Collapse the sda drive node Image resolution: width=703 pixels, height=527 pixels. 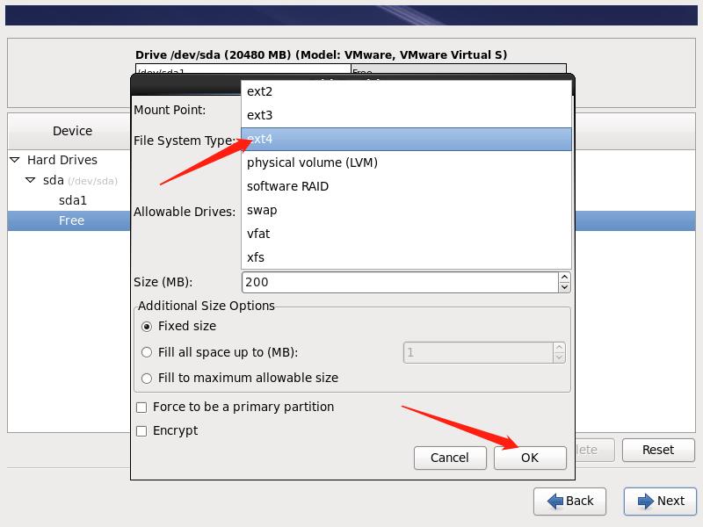(x=31, y=180)
